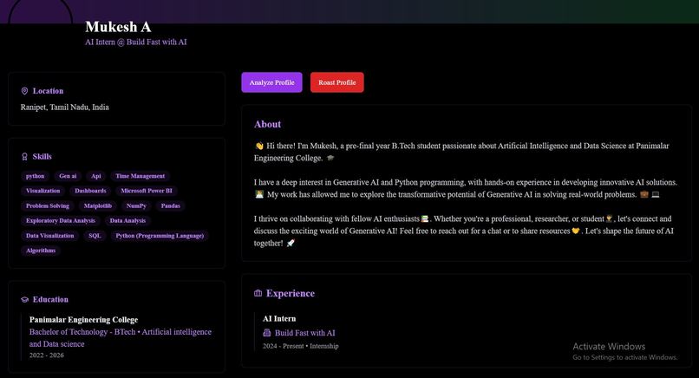Click the Skills award ribbon icon
699x378 pixels.
[24, 157]
